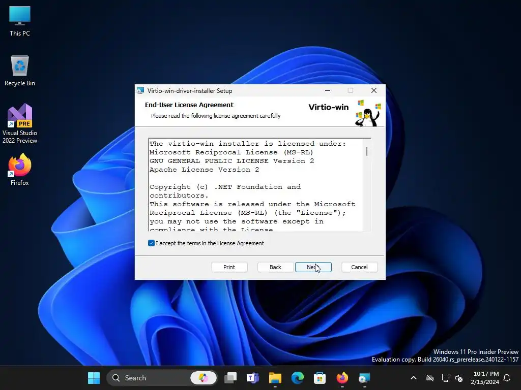Close the Virtio-win-driver-installer Setup window
521x390 pixels.
tap(374, 90)
